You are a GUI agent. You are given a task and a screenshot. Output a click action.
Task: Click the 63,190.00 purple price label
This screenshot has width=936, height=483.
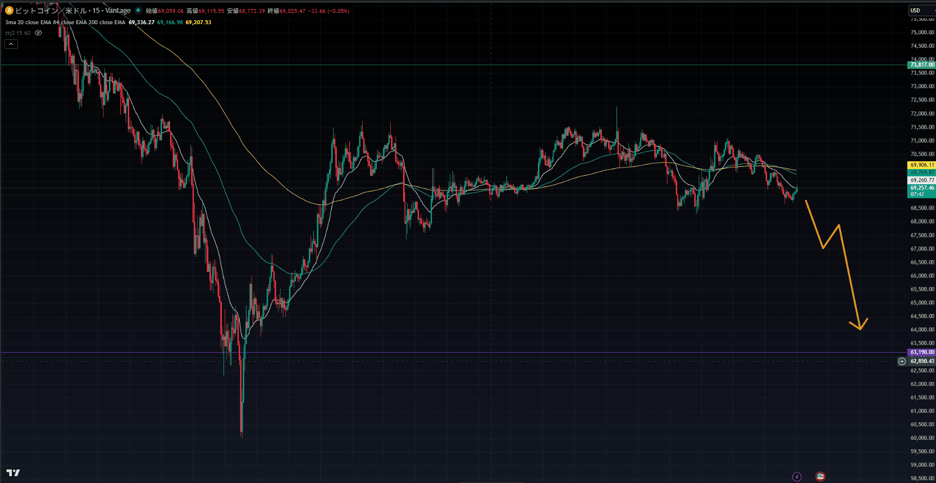(922, 353)
